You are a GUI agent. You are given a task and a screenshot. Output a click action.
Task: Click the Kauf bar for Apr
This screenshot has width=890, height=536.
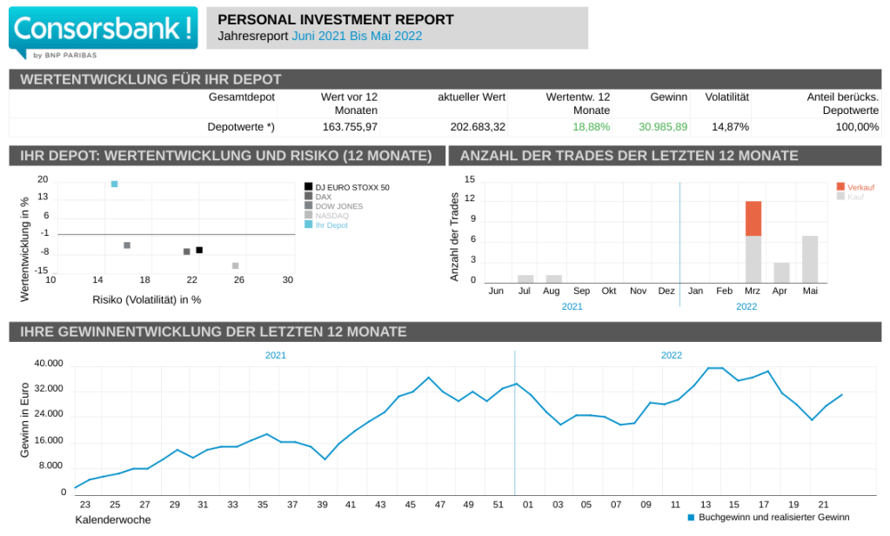pos(781,271)
